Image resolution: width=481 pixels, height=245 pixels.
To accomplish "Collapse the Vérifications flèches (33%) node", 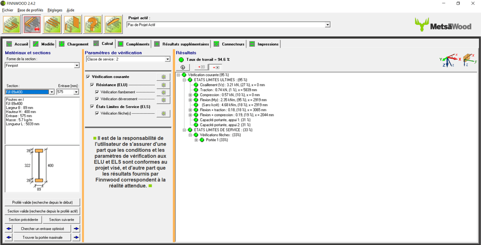I will coord(190,135).
